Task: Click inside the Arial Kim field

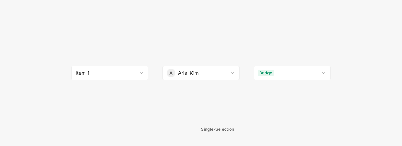Action: coord(212,73)
